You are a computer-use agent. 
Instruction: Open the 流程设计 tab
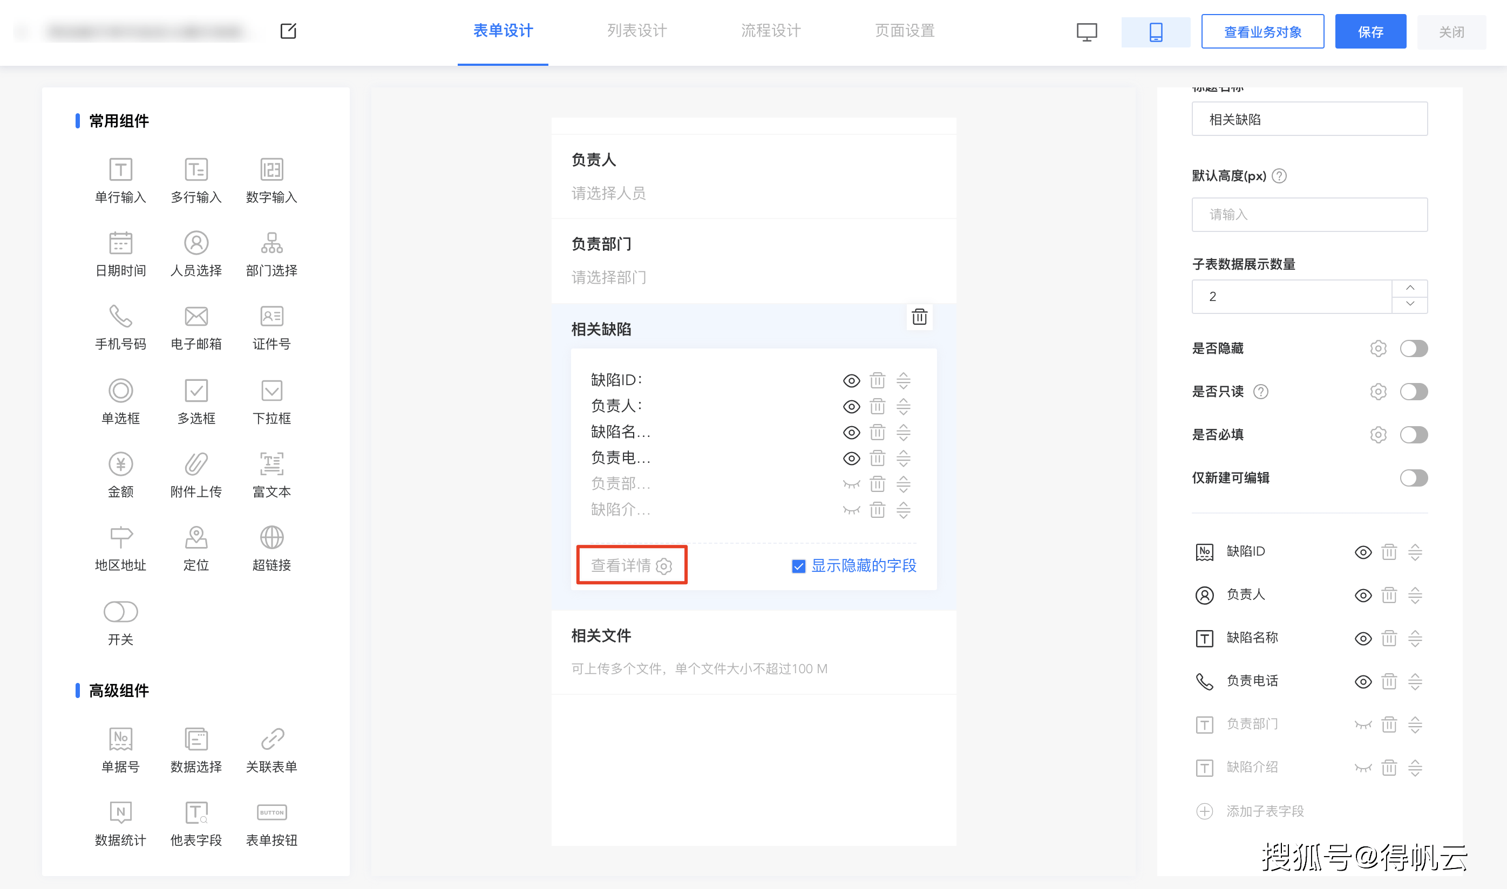[x=771, y=31]
